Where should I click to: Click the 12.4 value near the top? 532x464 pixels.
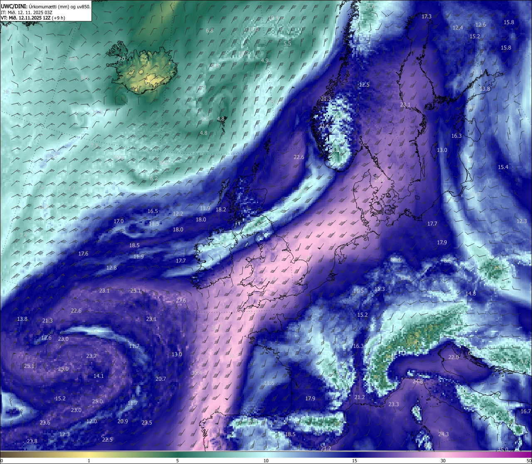[458, 27]
